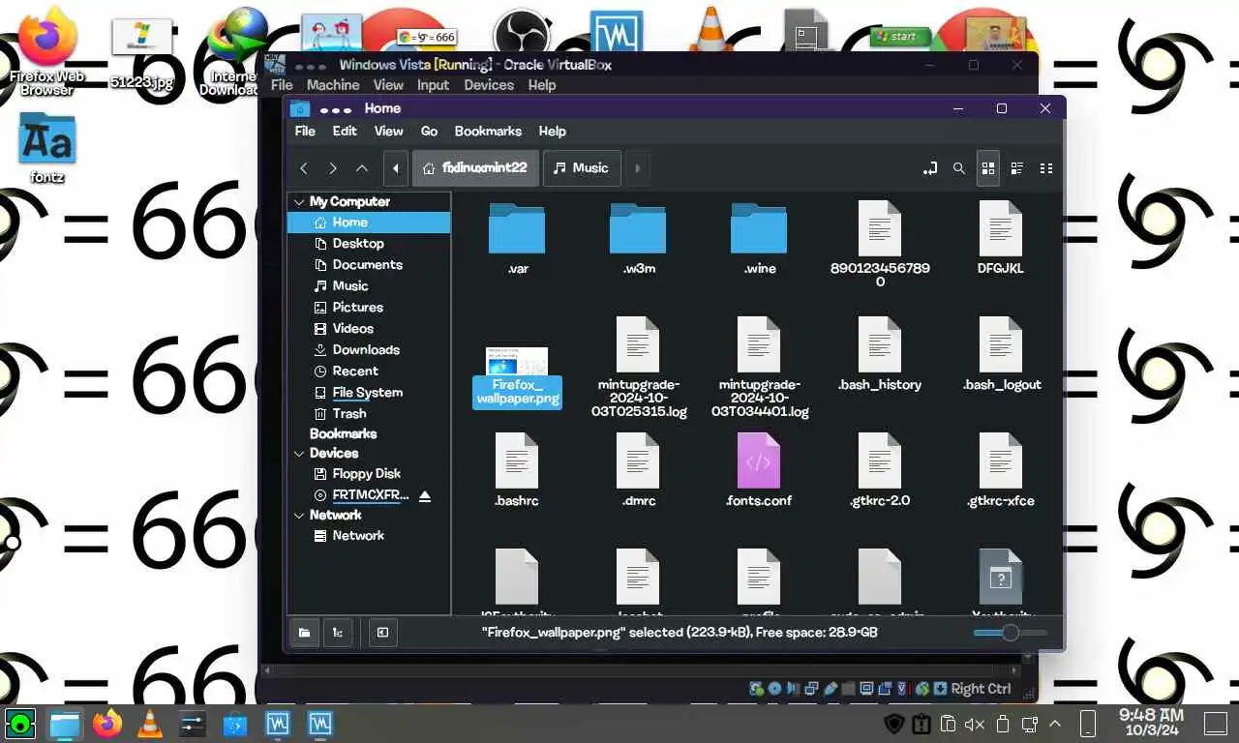Open Devices menu in VirtualBox window
The height and width of the screenshot is (743, 1239).
(489, 85)
